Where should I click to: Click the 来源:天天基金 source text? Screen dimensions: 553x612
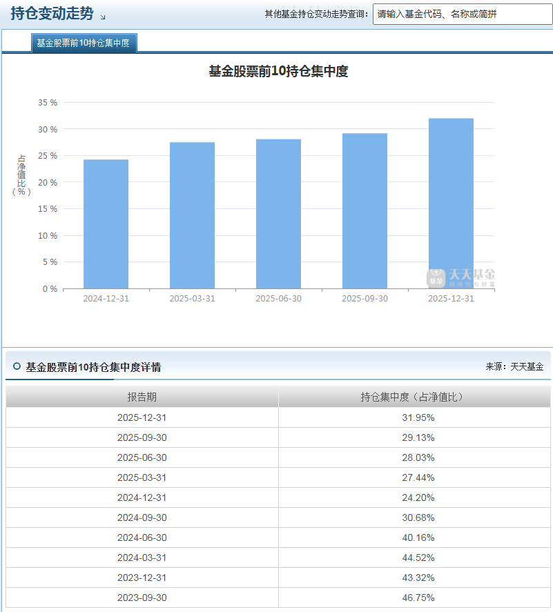click(x=514, y=366)
